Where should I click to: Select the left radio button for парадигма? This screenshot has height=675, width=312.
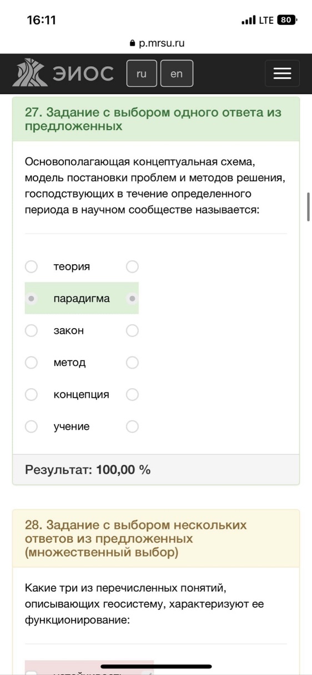point(32,299)
